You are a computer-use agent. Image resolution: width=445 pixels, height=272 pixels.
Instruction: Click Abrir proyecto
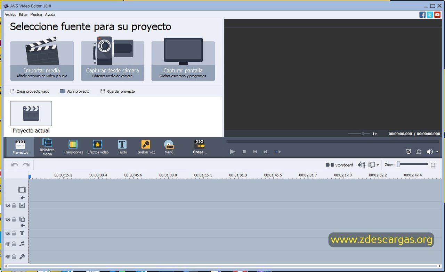tap(75, 91)
